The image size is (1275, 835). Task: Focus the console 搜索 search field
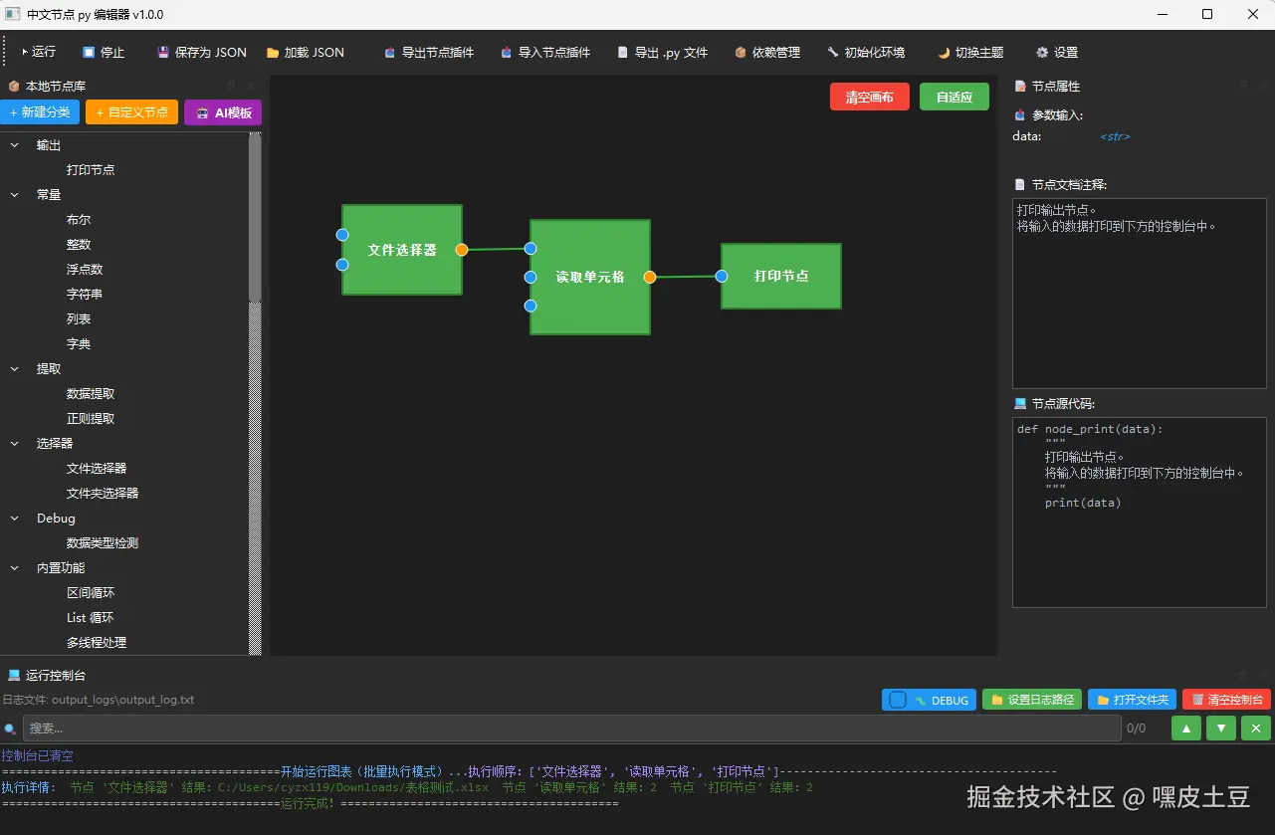click(x=571, y=729)
